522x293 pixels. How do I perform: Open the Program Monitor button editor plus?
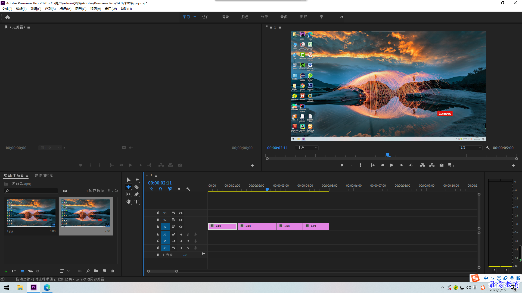513,165
